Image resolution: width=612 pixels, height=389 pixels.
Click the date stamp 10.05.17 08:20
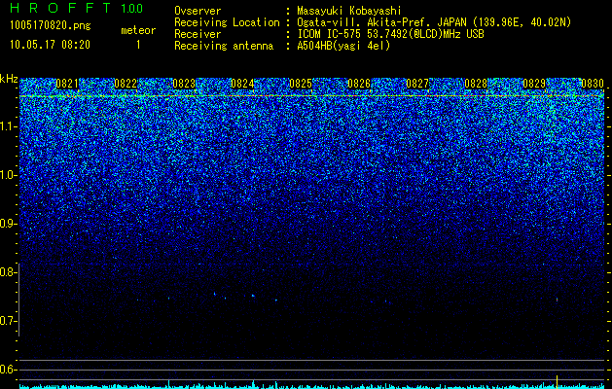[x=51, y=45]
